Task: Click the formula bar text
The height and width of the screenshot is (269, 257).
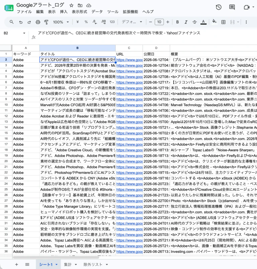Action: coord(119,33)
